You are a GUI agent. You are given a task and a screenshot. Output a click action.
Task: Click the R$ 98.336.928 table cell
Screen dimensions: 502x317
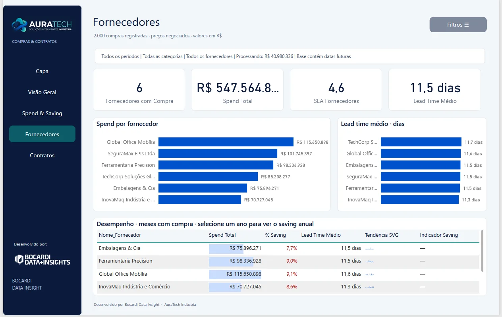pyautogui.click(x=245, y=261)
